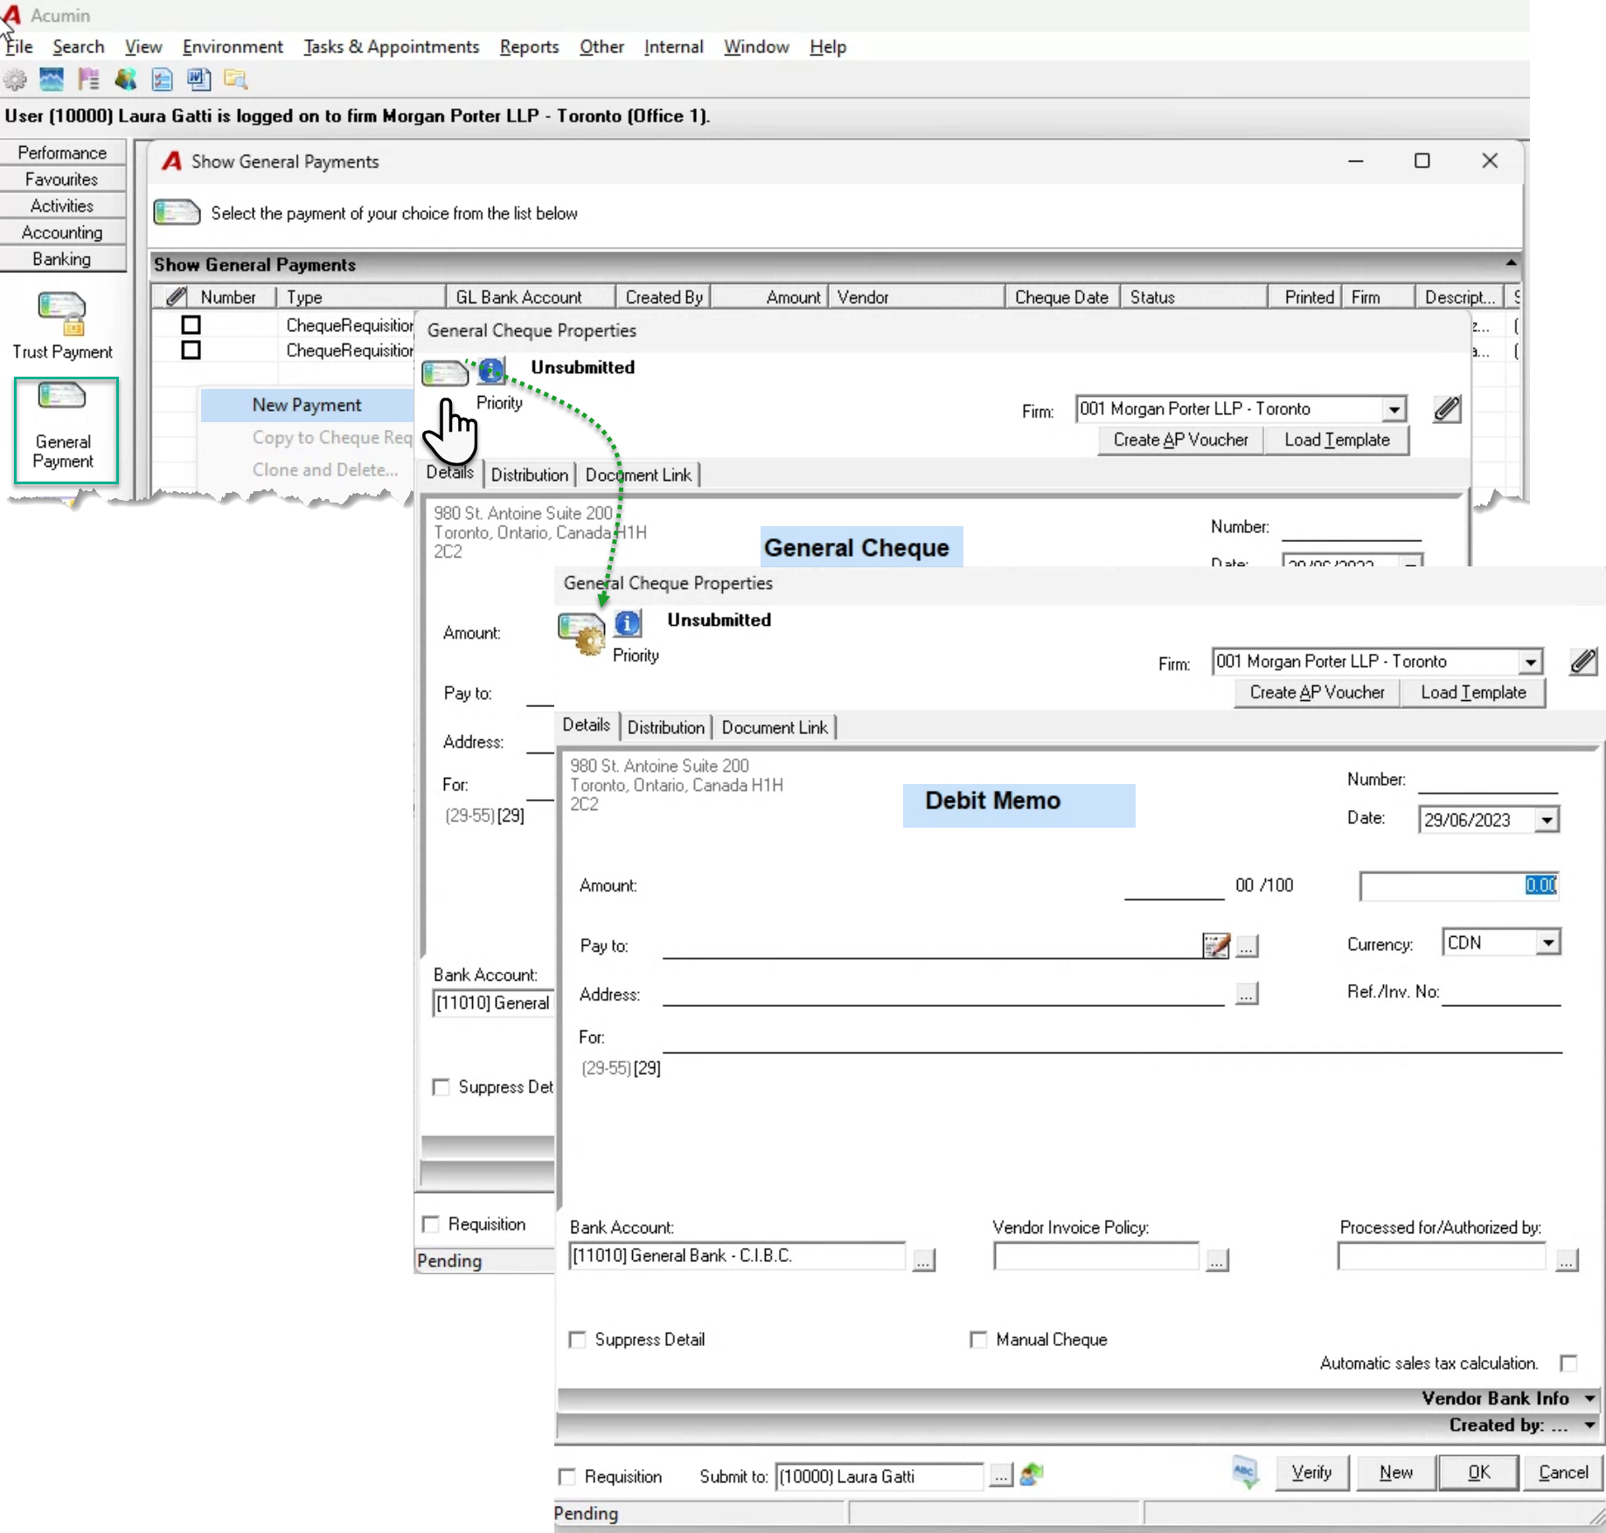Click the cheque icon in the General Cheque dialog
1606x1533 pixels.
pos(444,373)
